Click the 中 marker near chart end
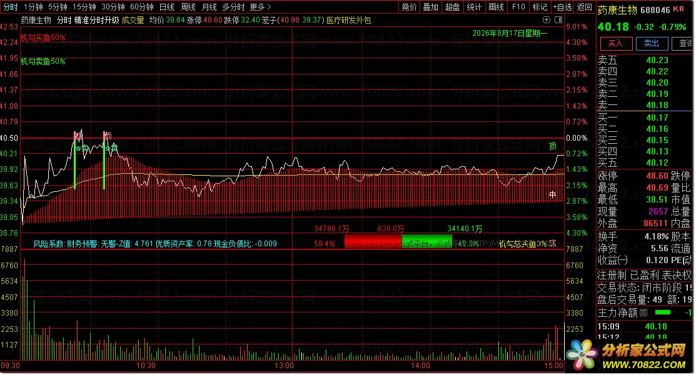The image size is (696, 375). pyautogui.click(x=552, y=194)
